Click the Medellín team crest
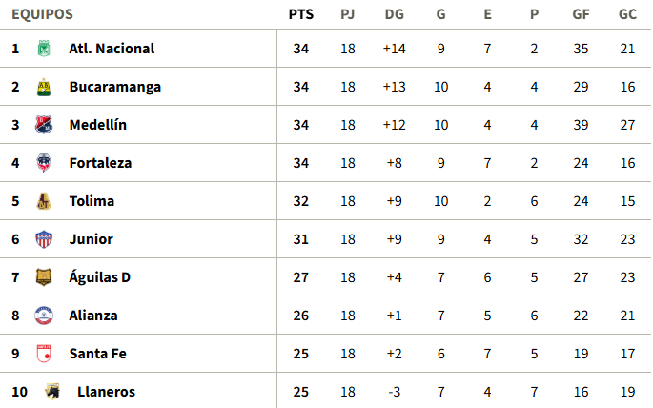Viewport: 653px width, 408px height. (43, 125)
